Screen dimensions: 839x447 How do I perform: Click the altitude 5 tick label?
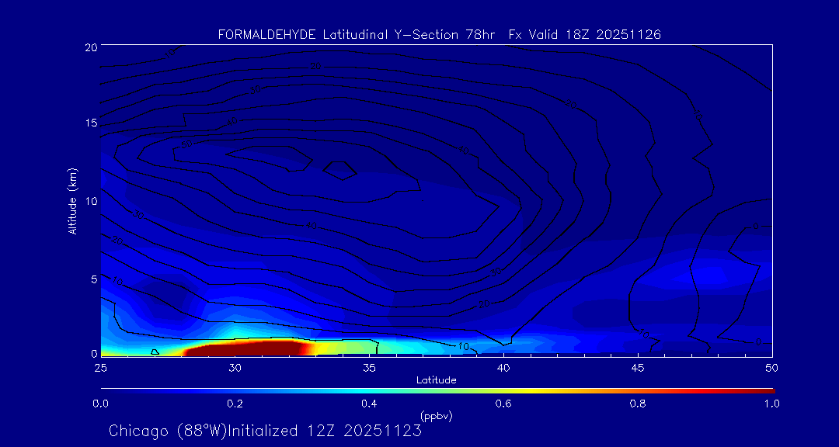[92, 278]
